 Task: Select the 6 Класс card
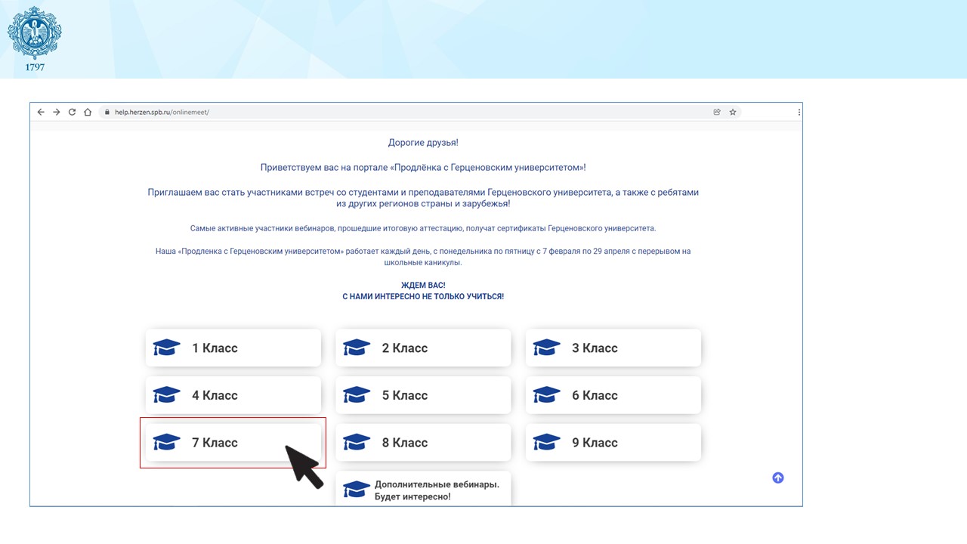pyautogui.click(x=613, y=395)
